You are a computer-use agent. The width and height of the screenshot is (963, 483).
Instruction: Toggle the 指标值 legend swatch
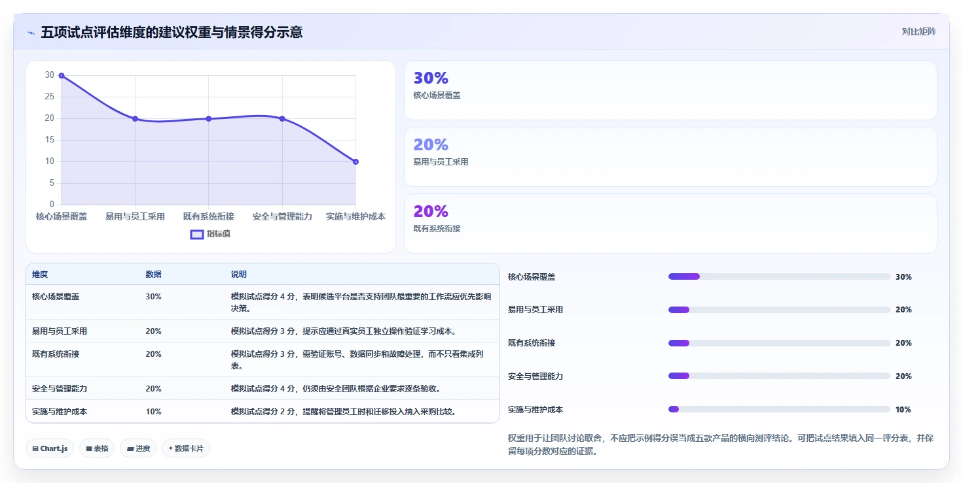point(197,234)
